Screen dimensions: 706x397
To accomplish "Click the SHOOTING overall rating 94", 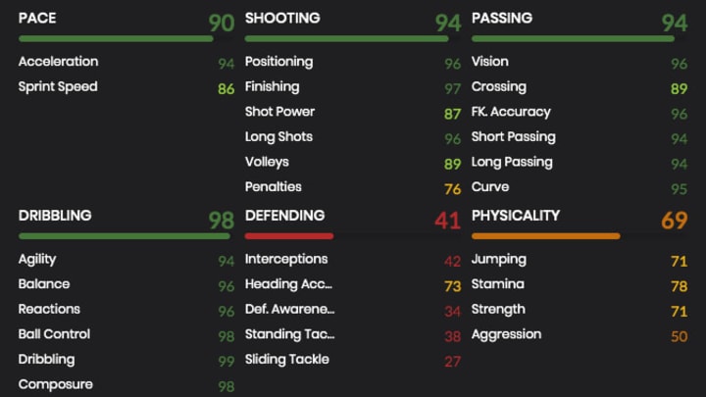I will [x=448, y=23].
